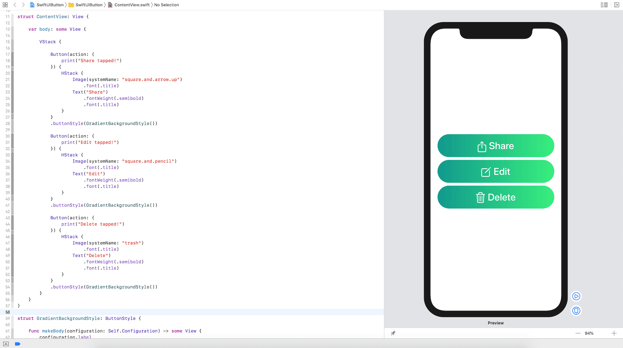Toggle the blue breakpoints activation icon
Screen dimensions: 623x348
point(18,344)
